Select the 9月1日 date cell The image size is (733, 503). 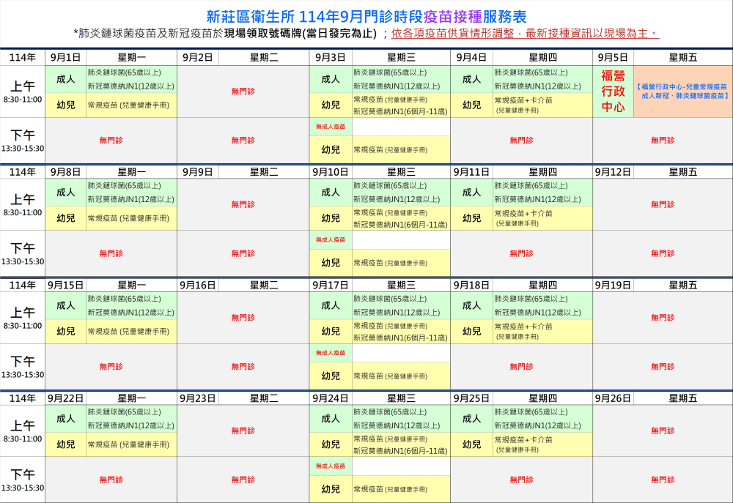click(x=65, y=57)
